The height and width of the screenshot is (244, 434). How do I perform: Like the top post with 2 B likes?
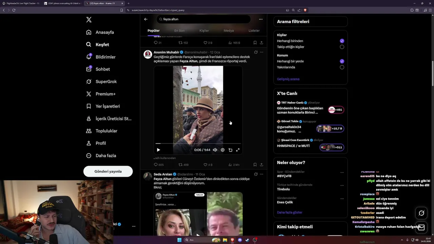pos(208,43)
